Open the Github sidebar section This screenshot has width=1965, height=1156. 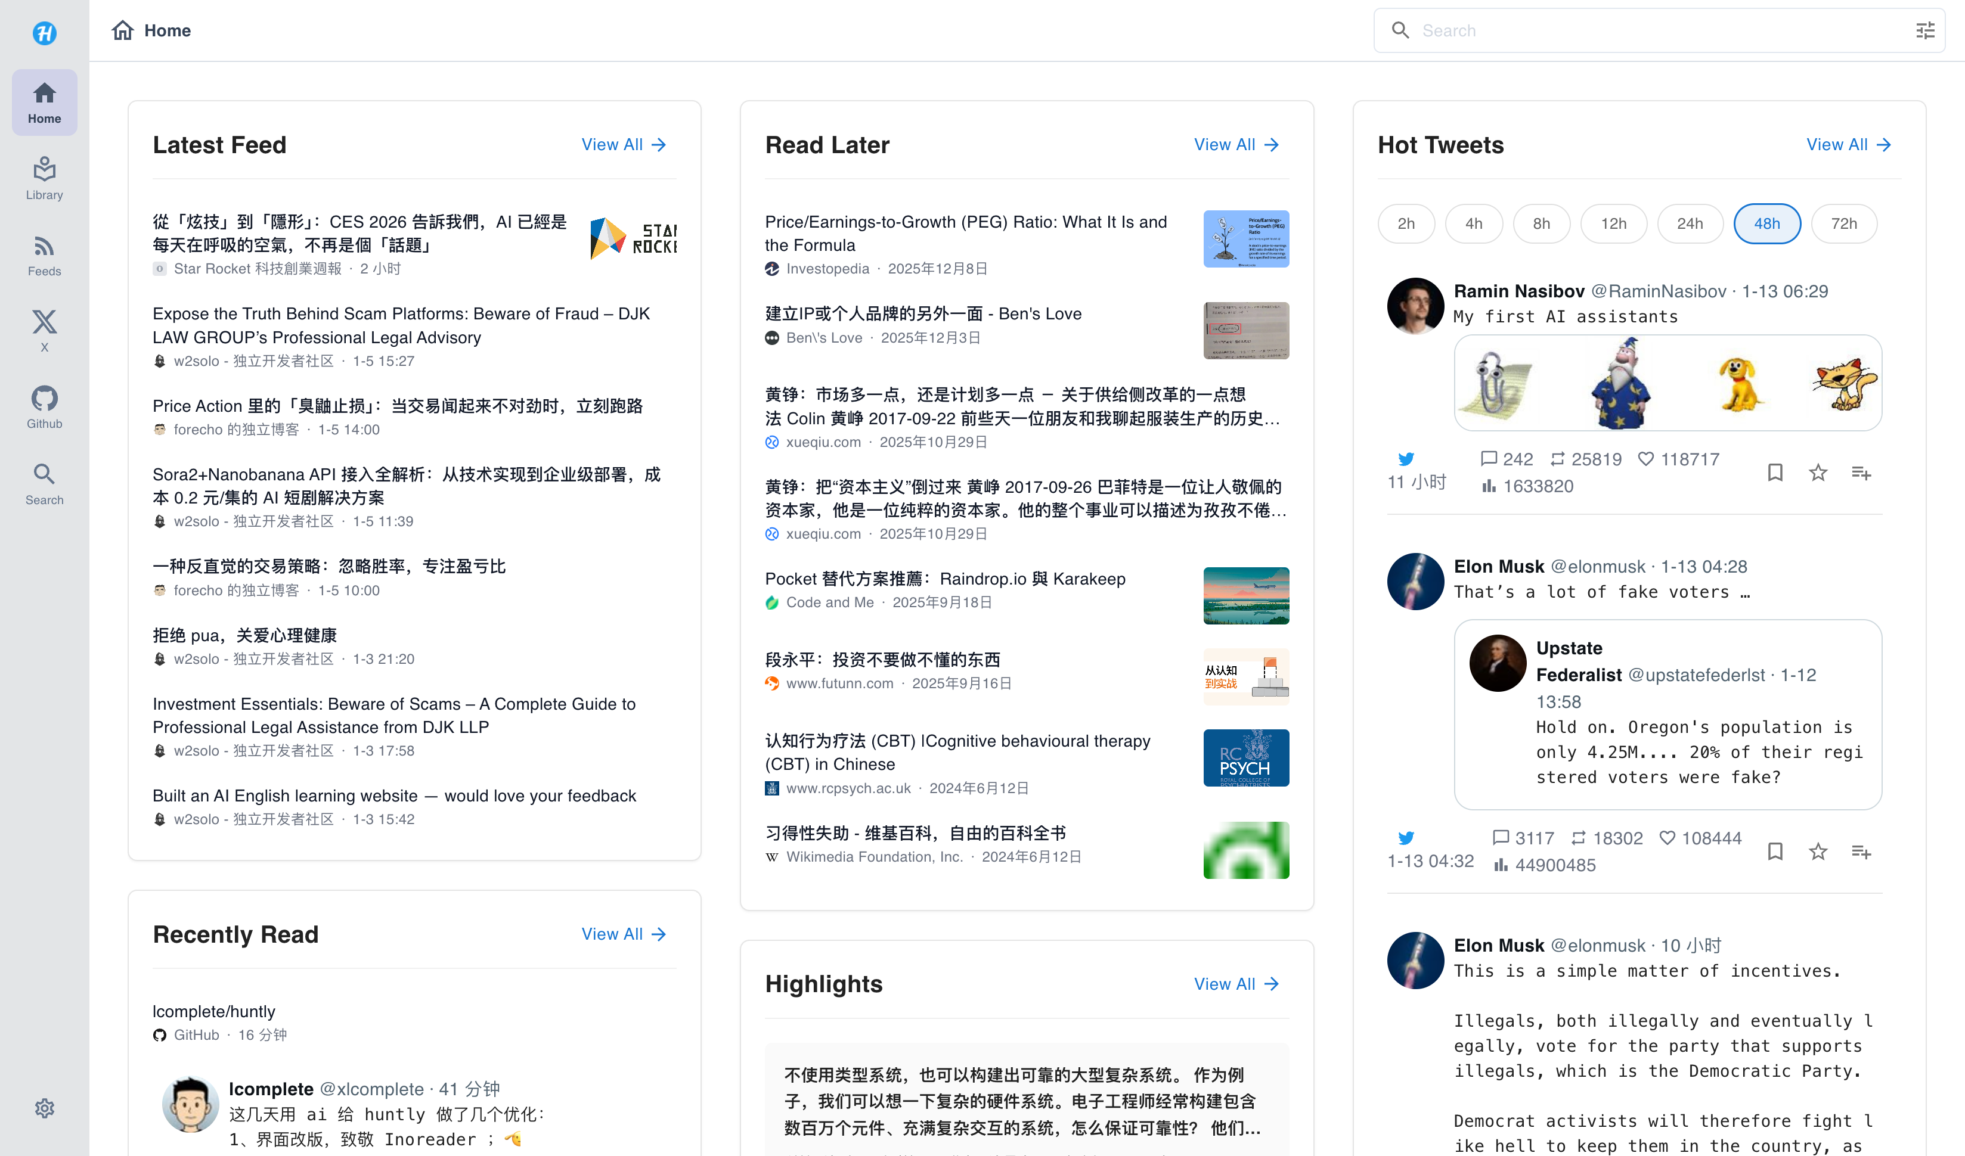click(x=45, y=407)
